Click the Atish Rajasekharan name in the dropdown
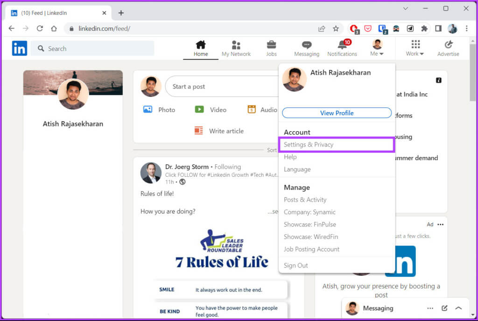 [340, 72]
